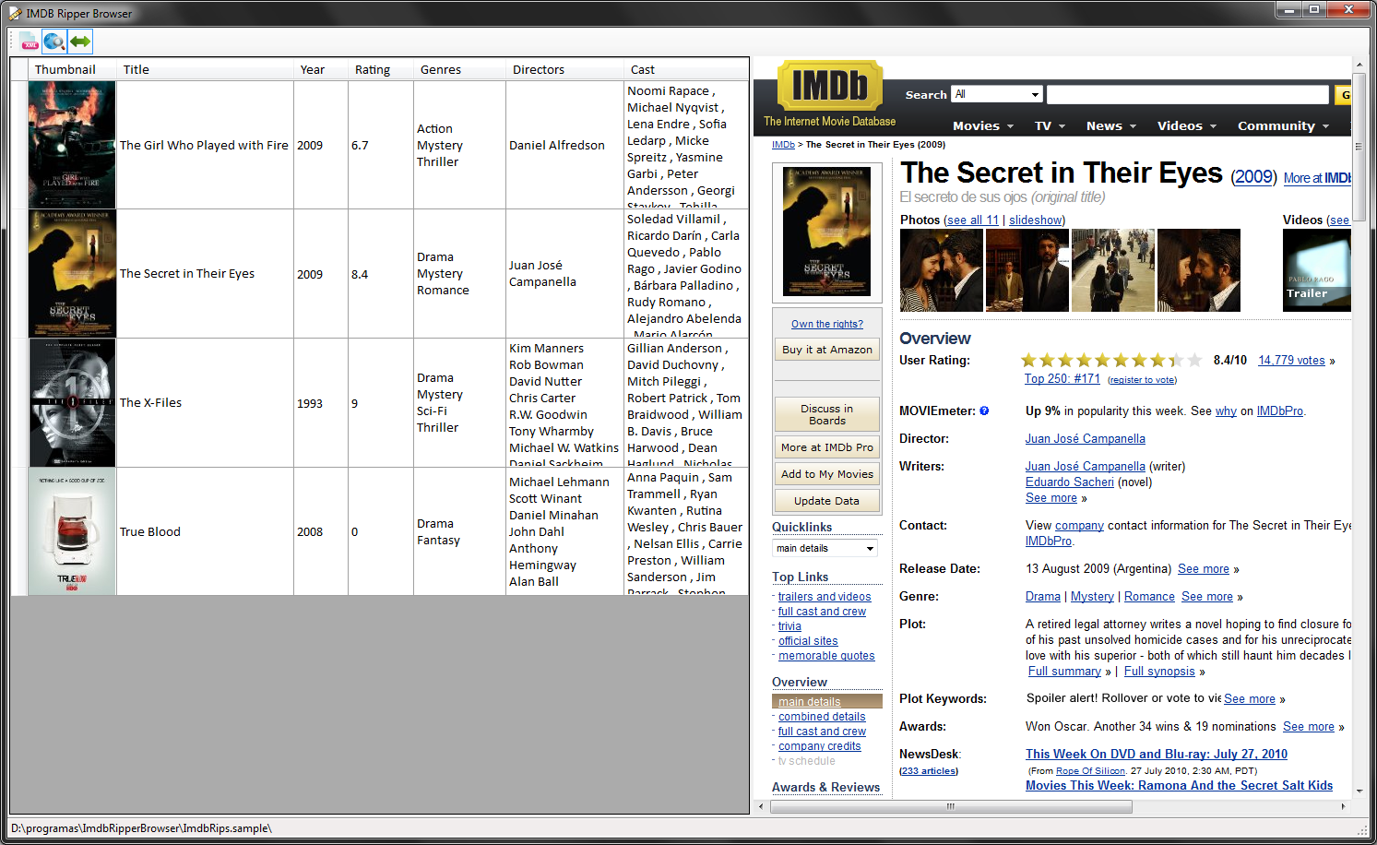1377x845 pixels.
Task: Open director Juan José Campanella link
Action: [1085, 439]
